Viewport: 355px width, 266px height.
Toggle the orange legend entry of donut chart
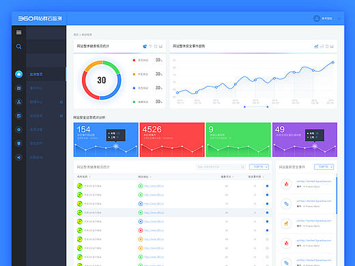pos(141,74)
